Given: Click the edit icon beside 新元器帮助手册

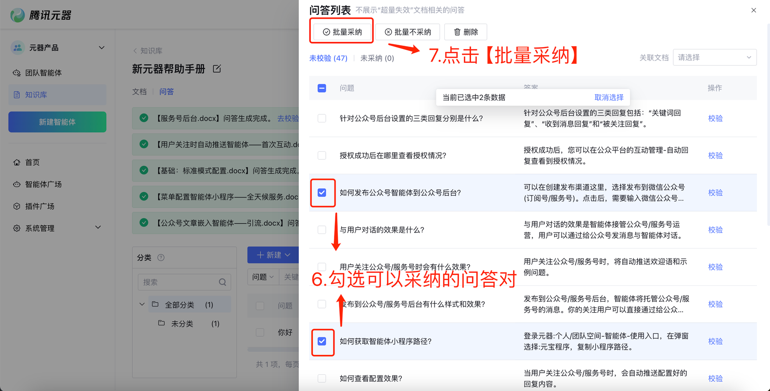Looking at the screenshot, I should pos(217,69).
